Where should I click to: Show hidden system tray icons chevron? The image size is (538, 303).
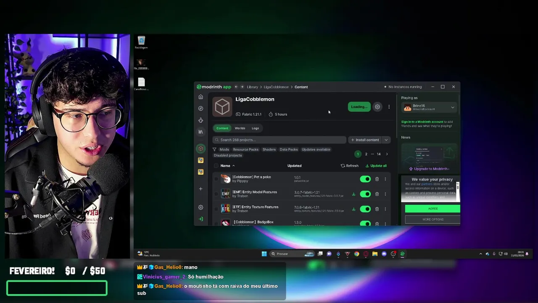(x=481, y=254)
